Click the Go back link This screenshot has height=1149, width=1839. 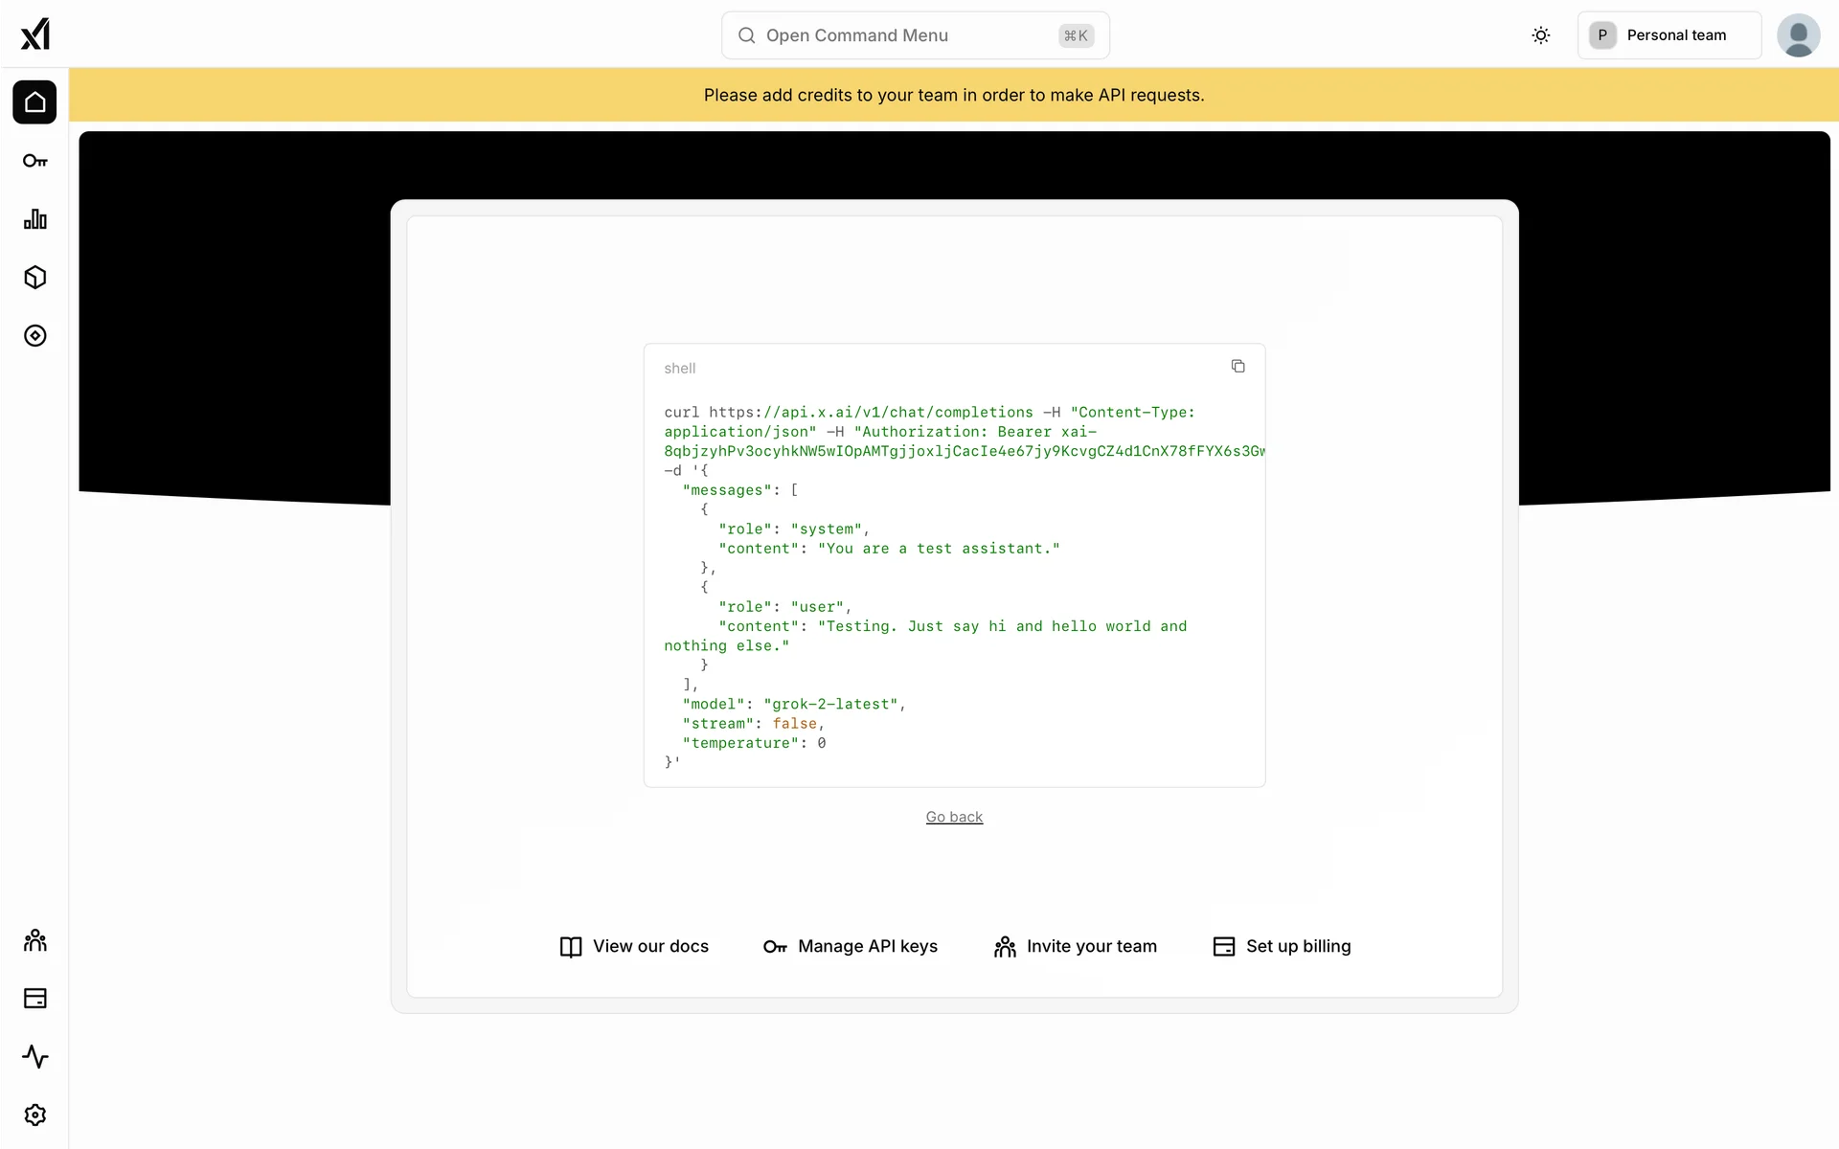tap(954, 817)
